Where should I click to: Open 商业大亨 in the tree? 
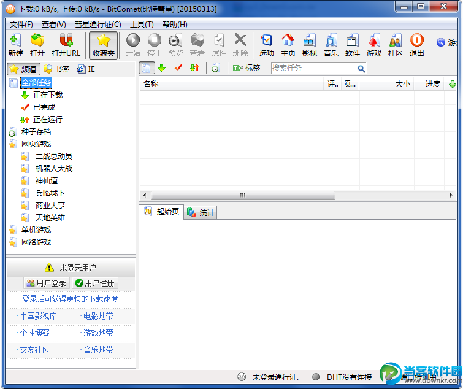click(50, 206)
